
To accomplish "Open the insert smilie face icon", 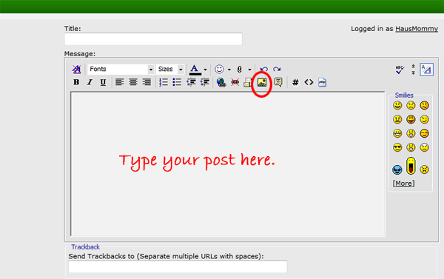I will pyautogui.click(x=219, y=69).
